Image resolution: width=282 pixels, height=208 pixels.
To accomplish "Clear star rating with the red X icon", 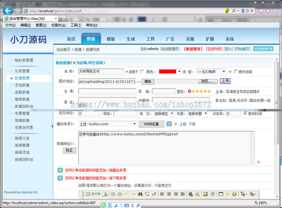I will [189, 91].
